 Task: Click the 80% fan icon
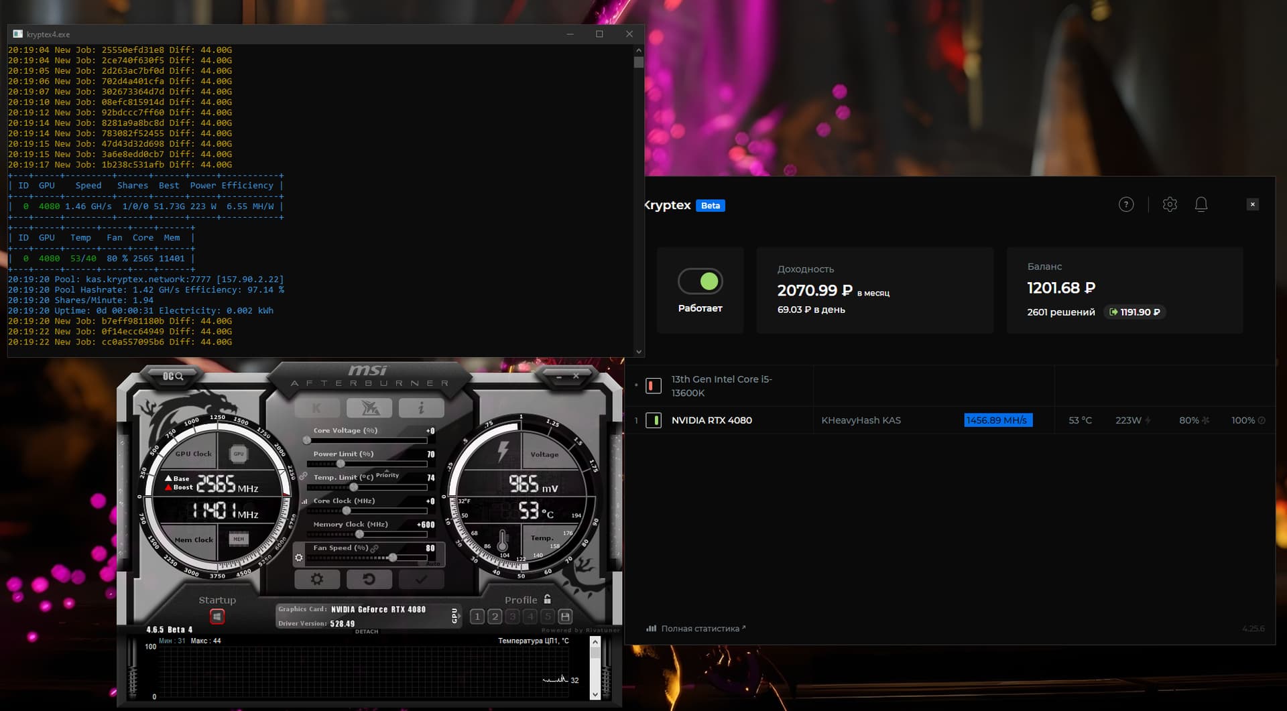(1206, 420)
